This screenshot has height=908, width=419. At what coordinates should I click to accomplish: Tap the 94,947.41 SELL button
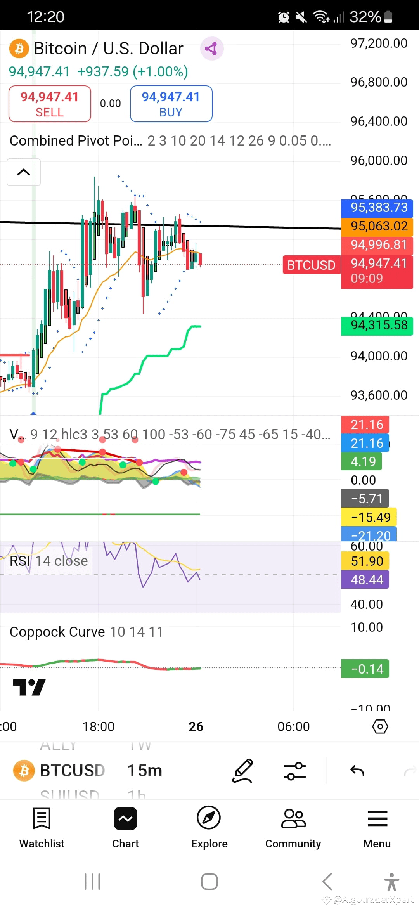pyautogui.click(x=50, y=104)
